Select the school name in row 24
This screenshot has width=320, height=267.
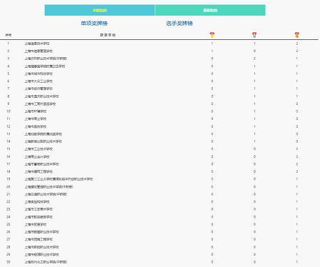38,217
